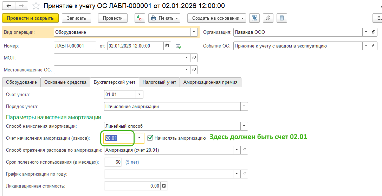
Task: Open attached files paperclip icon
Action: (268, 18)
